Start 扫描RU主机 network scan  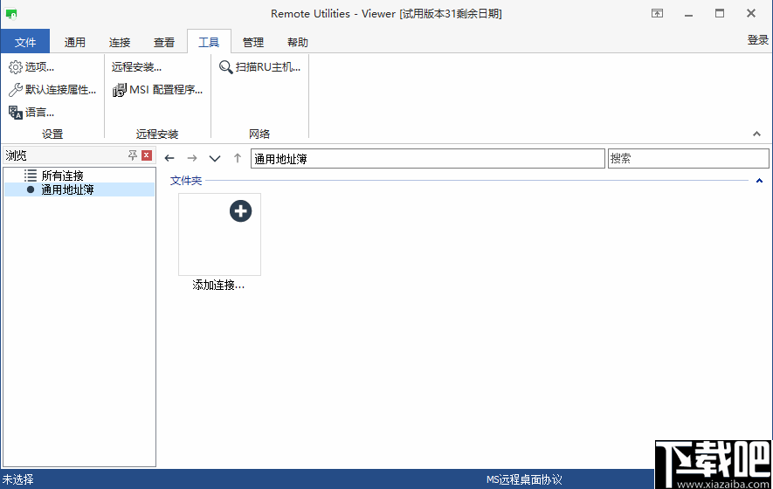[259, 66]
